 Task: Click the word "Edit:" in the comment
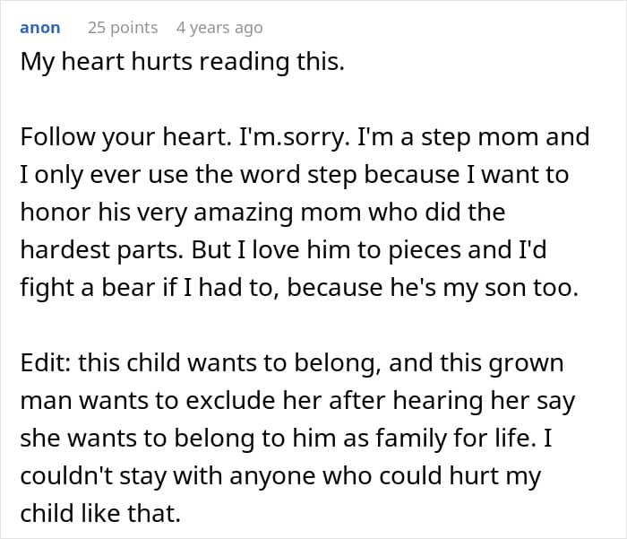45,364
